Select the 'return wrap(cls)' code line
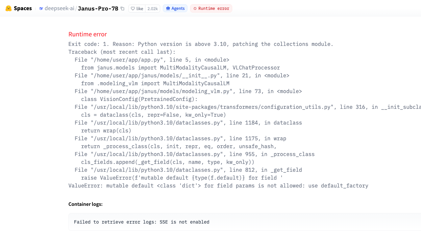 (x=106, y=131)
